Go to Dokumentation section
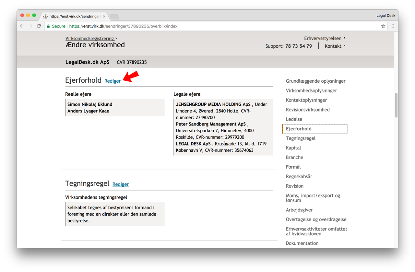Image resolution: width=415 pixels, height=272 pixels. [x=302, y=243]
